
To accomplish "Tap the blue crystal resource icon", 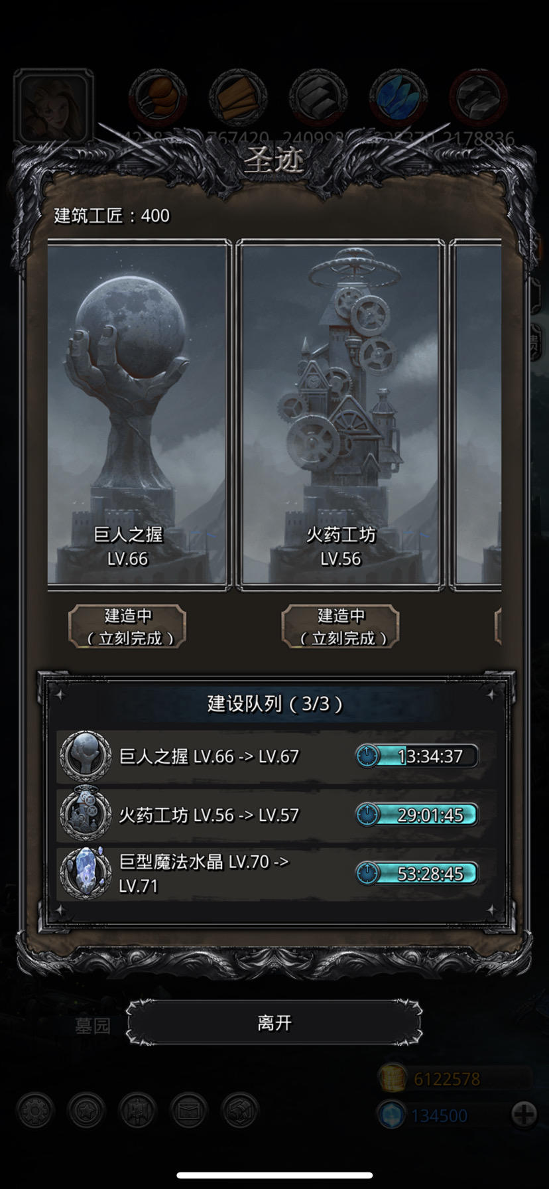I will click(x=398, y=98).
